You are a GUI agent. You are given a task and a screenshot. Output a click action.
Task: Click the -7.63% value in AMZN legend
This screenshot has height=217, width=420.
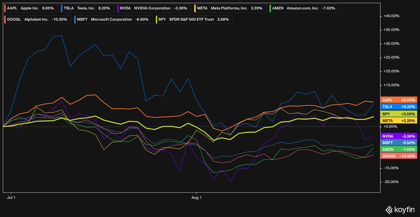coord(329,8)
